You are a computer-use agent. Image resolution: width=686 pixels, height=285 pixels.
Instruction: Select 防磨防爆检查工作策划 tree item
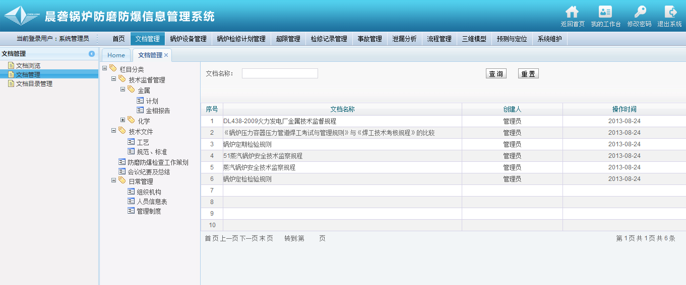point(157,162)
